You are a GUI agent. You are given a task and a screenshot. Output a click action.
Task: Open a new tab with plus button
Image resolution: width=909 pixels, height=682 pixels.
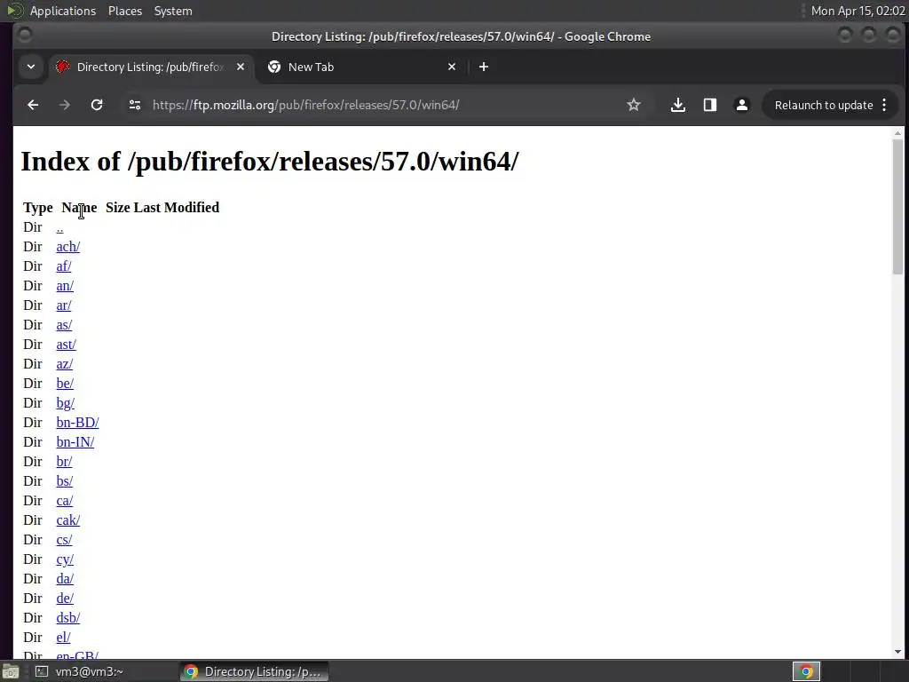(x=484, y=67)
